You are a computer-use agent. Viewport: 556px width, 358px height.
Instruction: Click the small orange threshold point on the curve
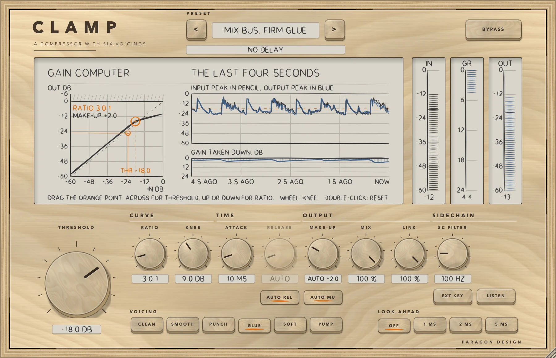[128, 133]
